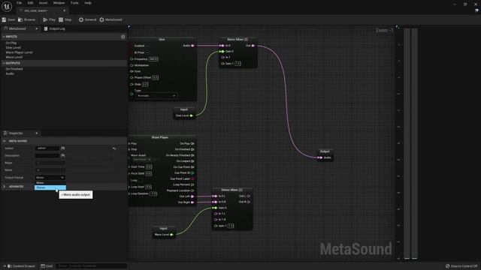Click the Sine Frequency value box

pyautogui.click(x=153, y=59)
